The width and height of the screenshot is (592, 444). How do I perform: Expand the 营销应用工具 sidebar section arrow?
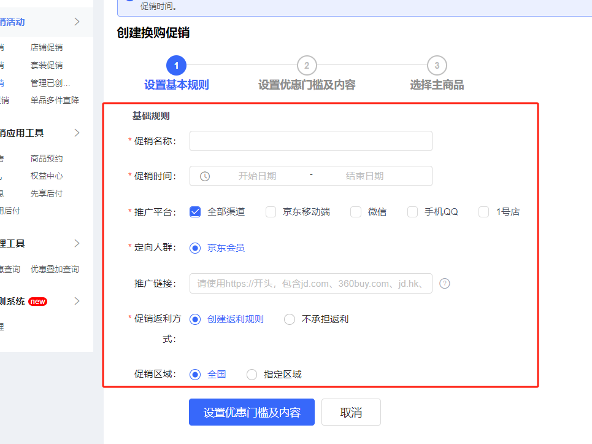coord(77,133)
